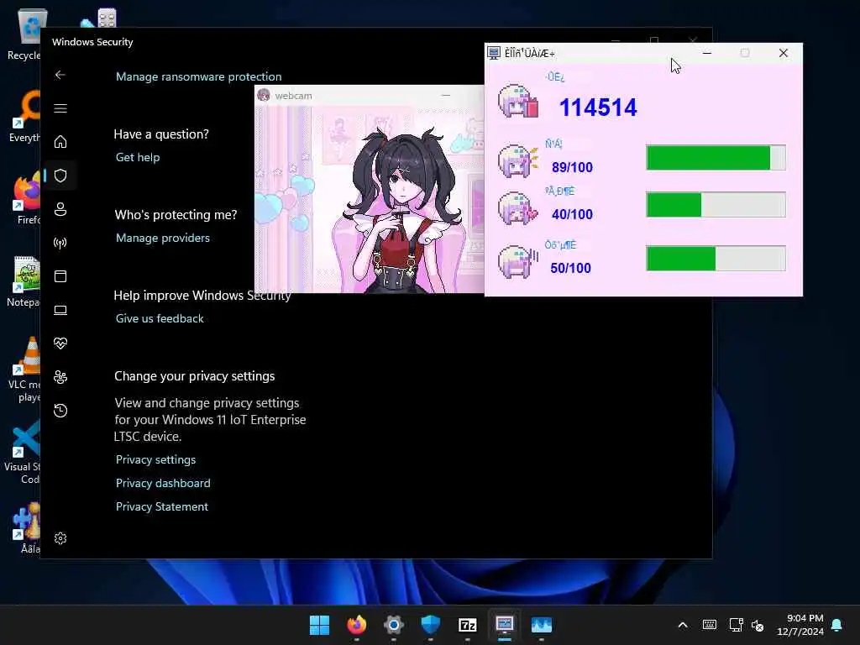Screen dimensions: 860x645
Task: Open Account protection person icon
Action: click(x=60, y=209)
